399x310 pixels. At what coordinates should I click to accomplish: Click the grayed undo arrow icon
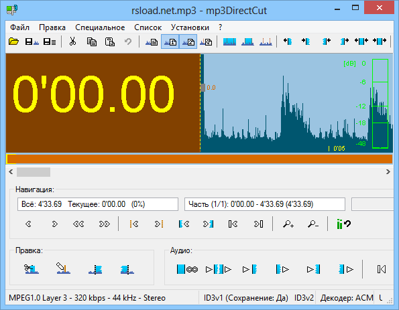128,42
